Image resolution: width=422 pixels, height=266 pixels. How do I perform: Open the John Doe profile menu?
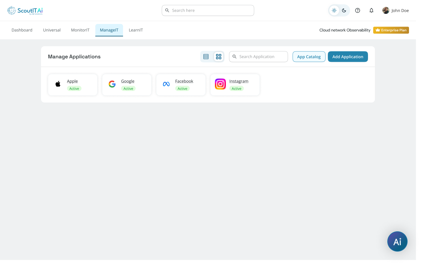(395, 10)
